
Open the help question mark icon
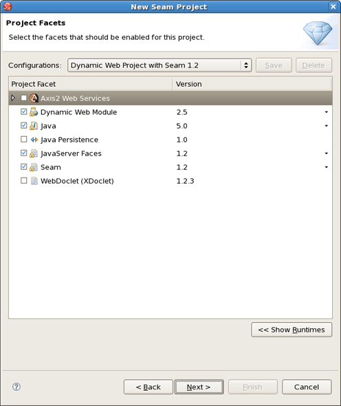[16, 387]
